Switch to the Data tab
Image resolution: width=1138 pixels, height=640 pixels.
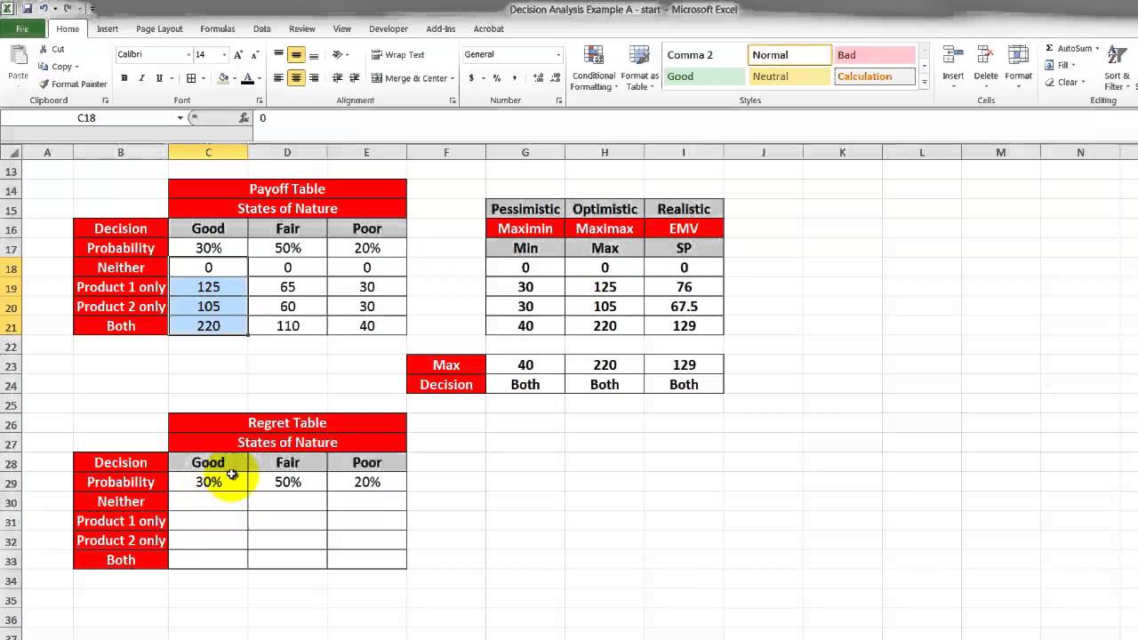click(261, 28)
